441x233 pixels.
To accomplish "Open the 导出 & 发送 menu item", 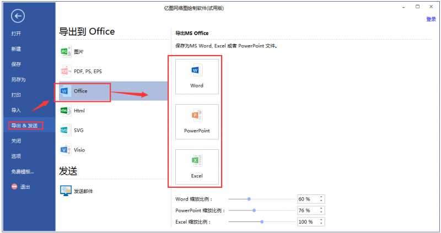I will (25, 126).
